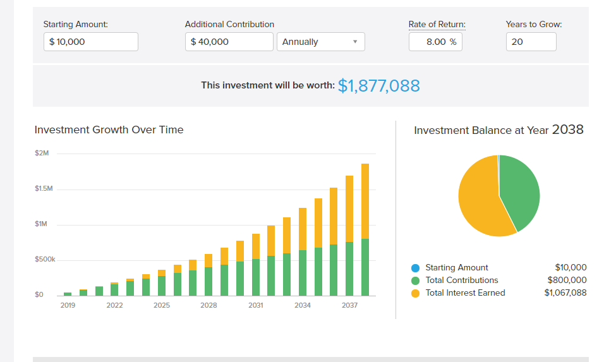Click the tallest bar's green segment
The image size is (604, 362).
[x=365, y=267]
